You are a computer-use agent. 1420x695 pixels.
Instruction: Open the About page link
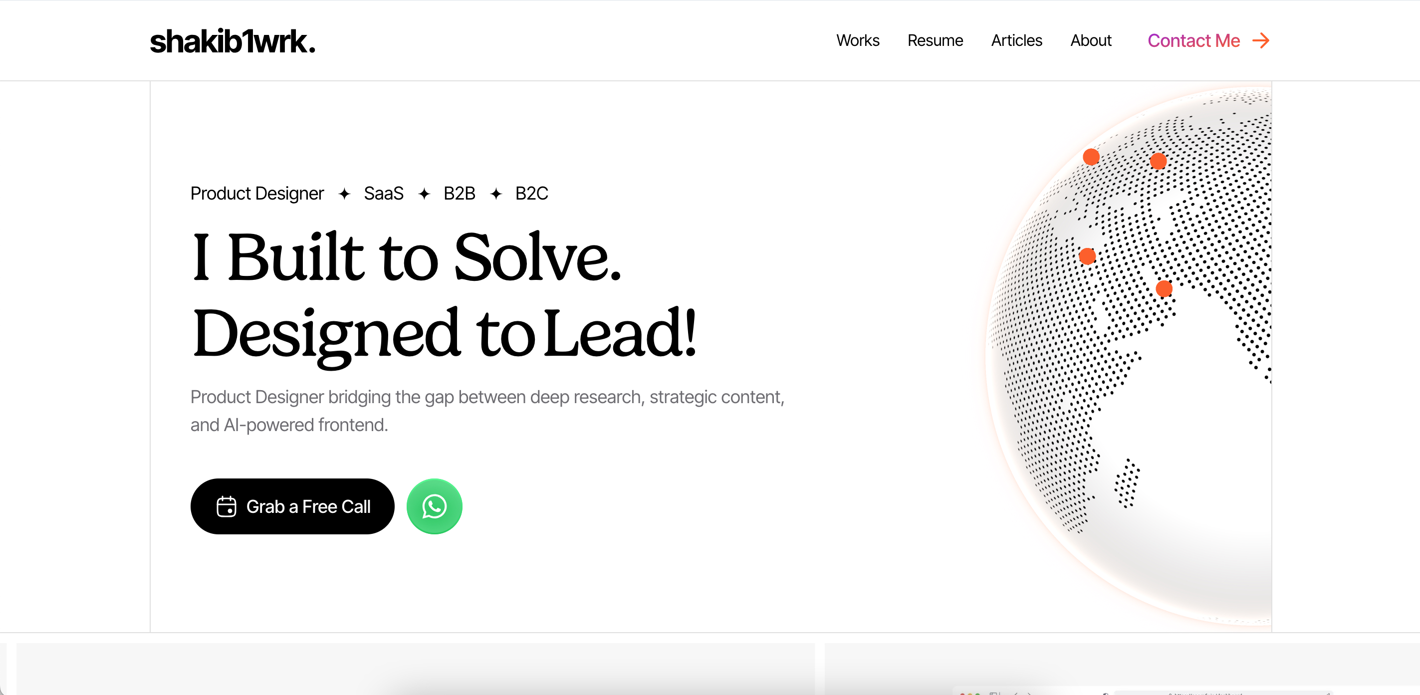click(x=1091, y=41)
